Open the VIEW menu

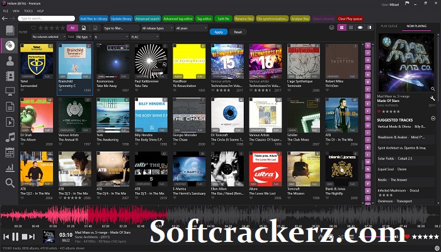pyautogui.click(x=16, y=11)
